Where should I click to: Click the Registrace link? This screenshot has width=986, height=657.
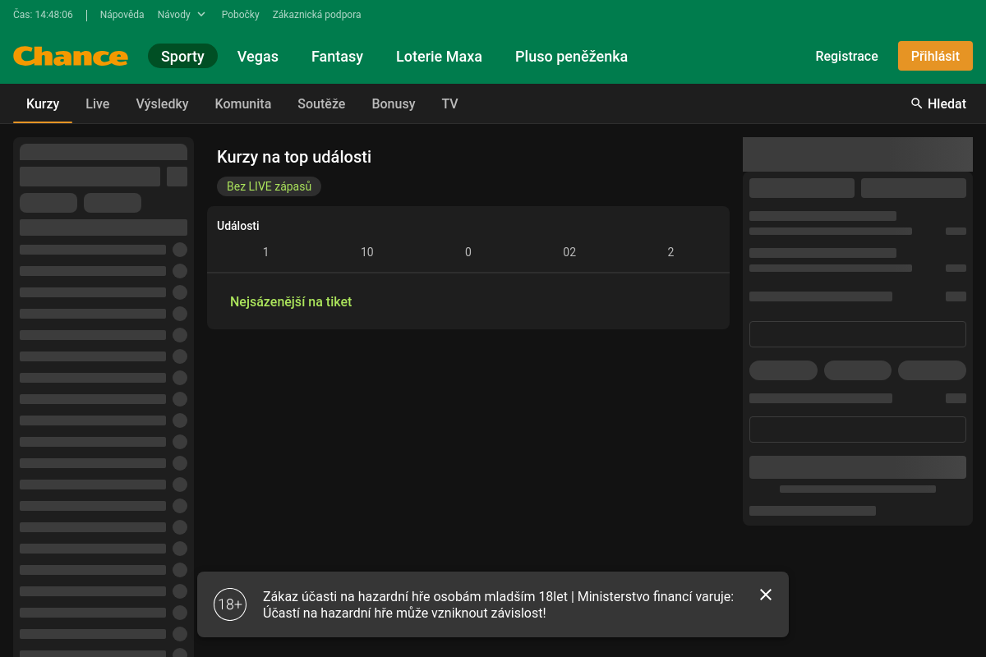click(x=846, y=56)
